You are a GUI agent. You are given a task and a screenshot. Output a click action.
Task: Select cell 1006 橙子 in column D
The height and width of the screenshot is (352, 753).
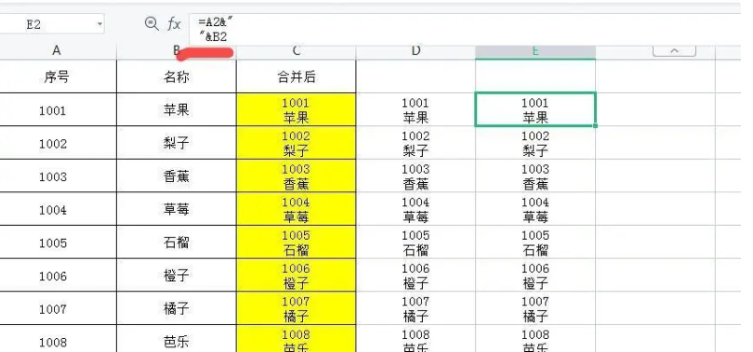[x=416, y=275]
